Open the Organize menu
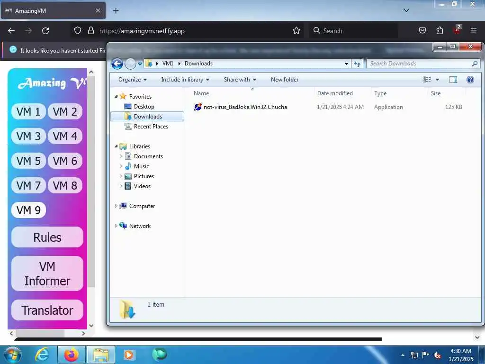 click(x=133, y=80)
